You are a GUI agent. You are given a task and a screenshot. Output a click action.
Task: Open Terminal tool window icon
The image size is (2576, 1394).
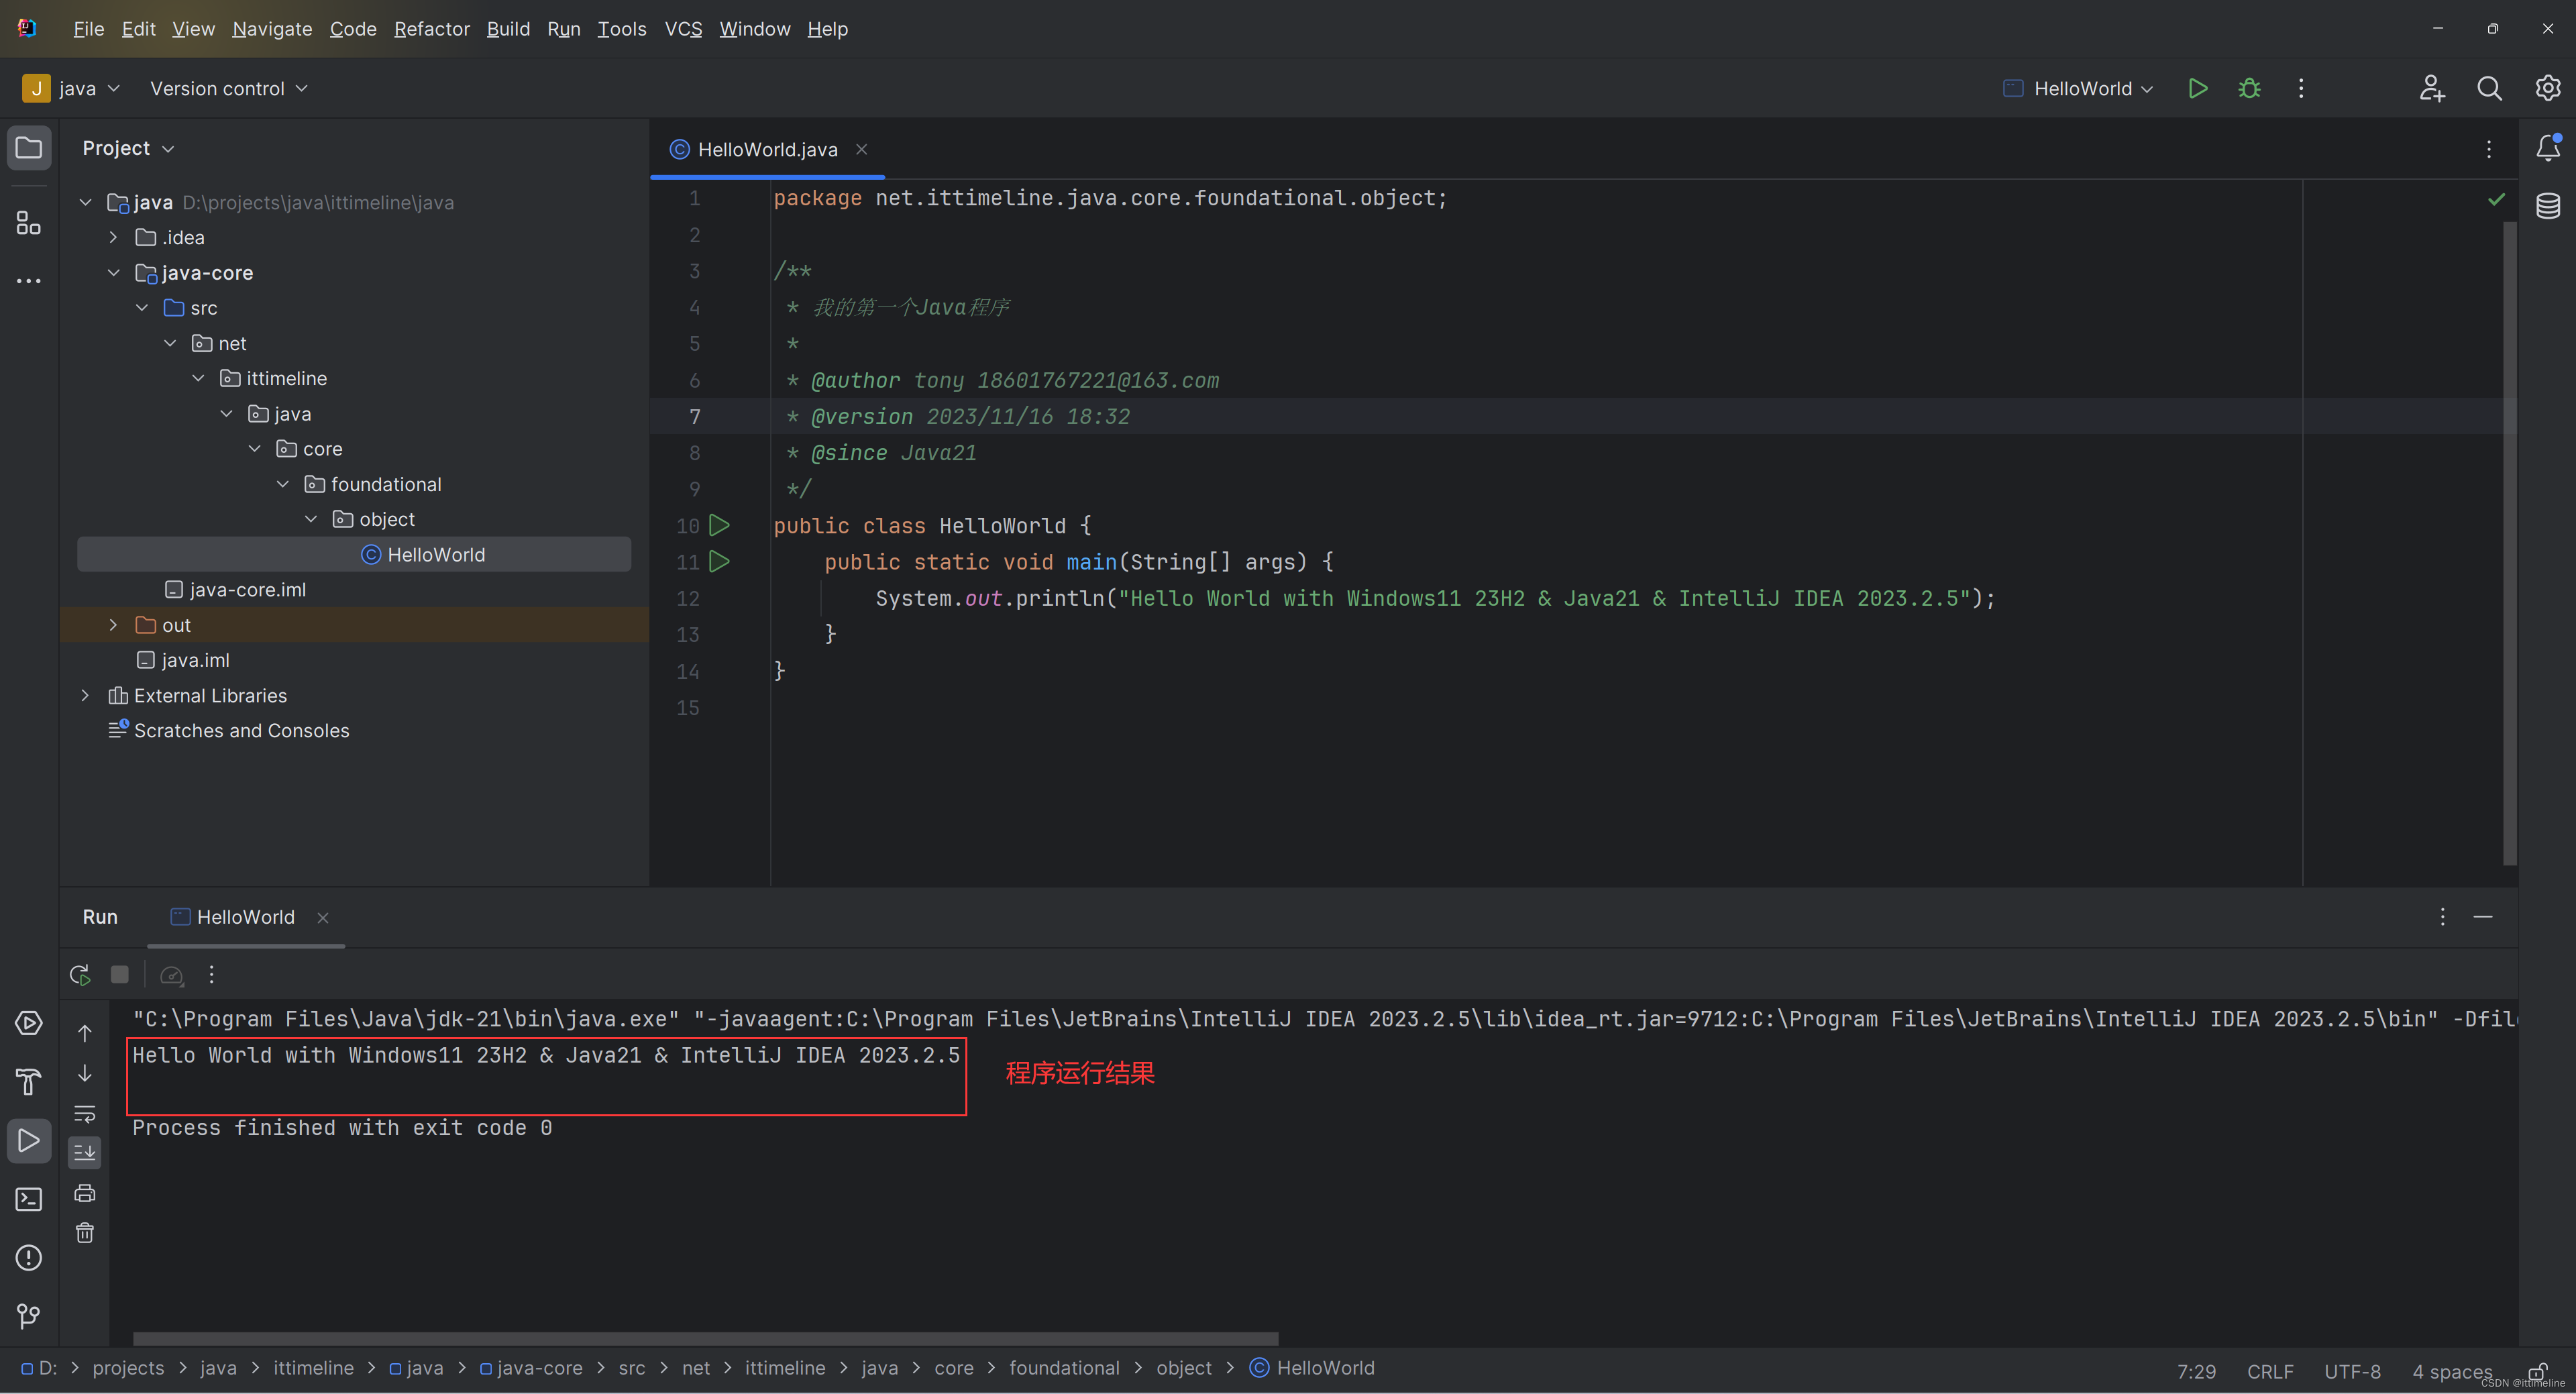tap(29, 1198)
